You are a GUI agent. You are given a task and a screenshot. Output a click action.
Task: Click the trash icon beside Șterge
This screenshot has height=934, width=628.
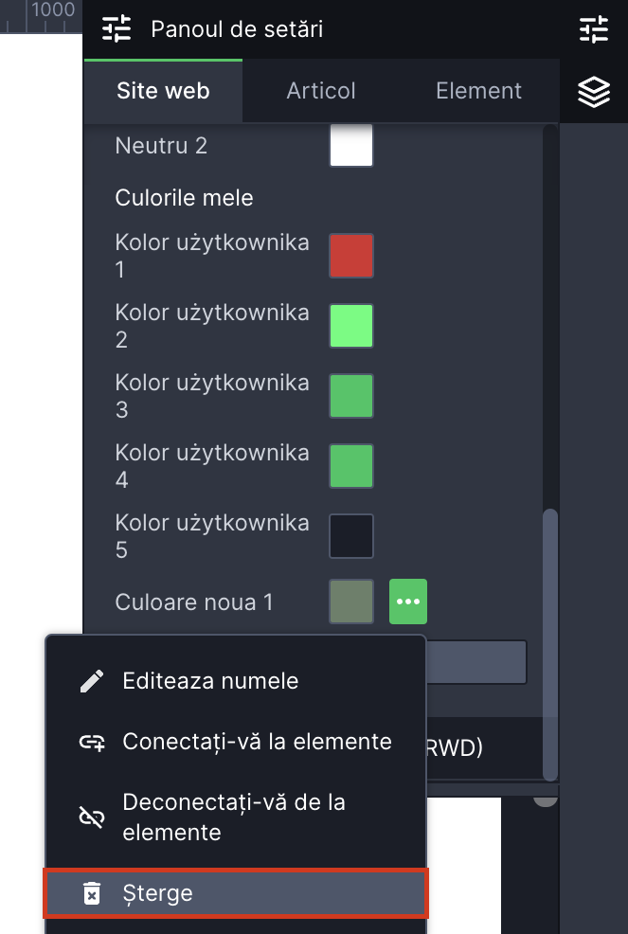pyautogui.click(x=92, y=893)
